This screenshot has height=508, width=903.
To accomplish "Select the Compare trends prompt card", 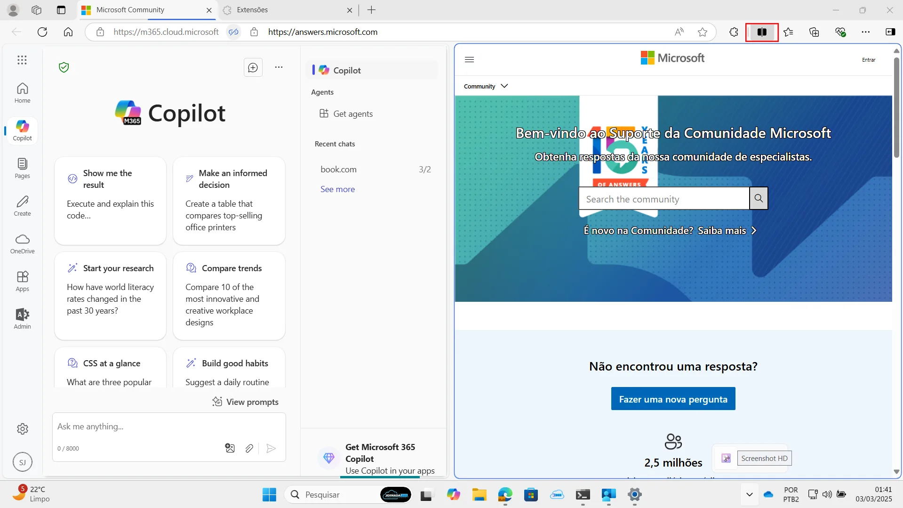I will (229, 296).
